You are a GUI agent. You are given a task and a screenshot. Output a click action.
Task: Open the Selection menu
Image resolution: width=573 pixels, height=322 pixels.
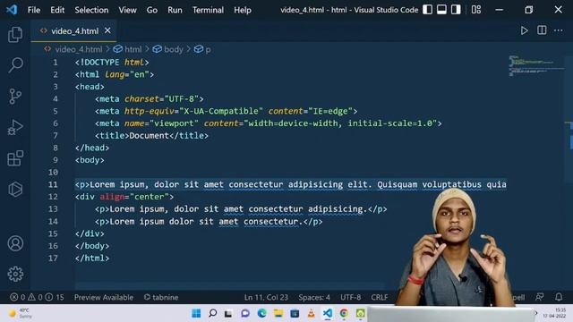coord(91,10)
